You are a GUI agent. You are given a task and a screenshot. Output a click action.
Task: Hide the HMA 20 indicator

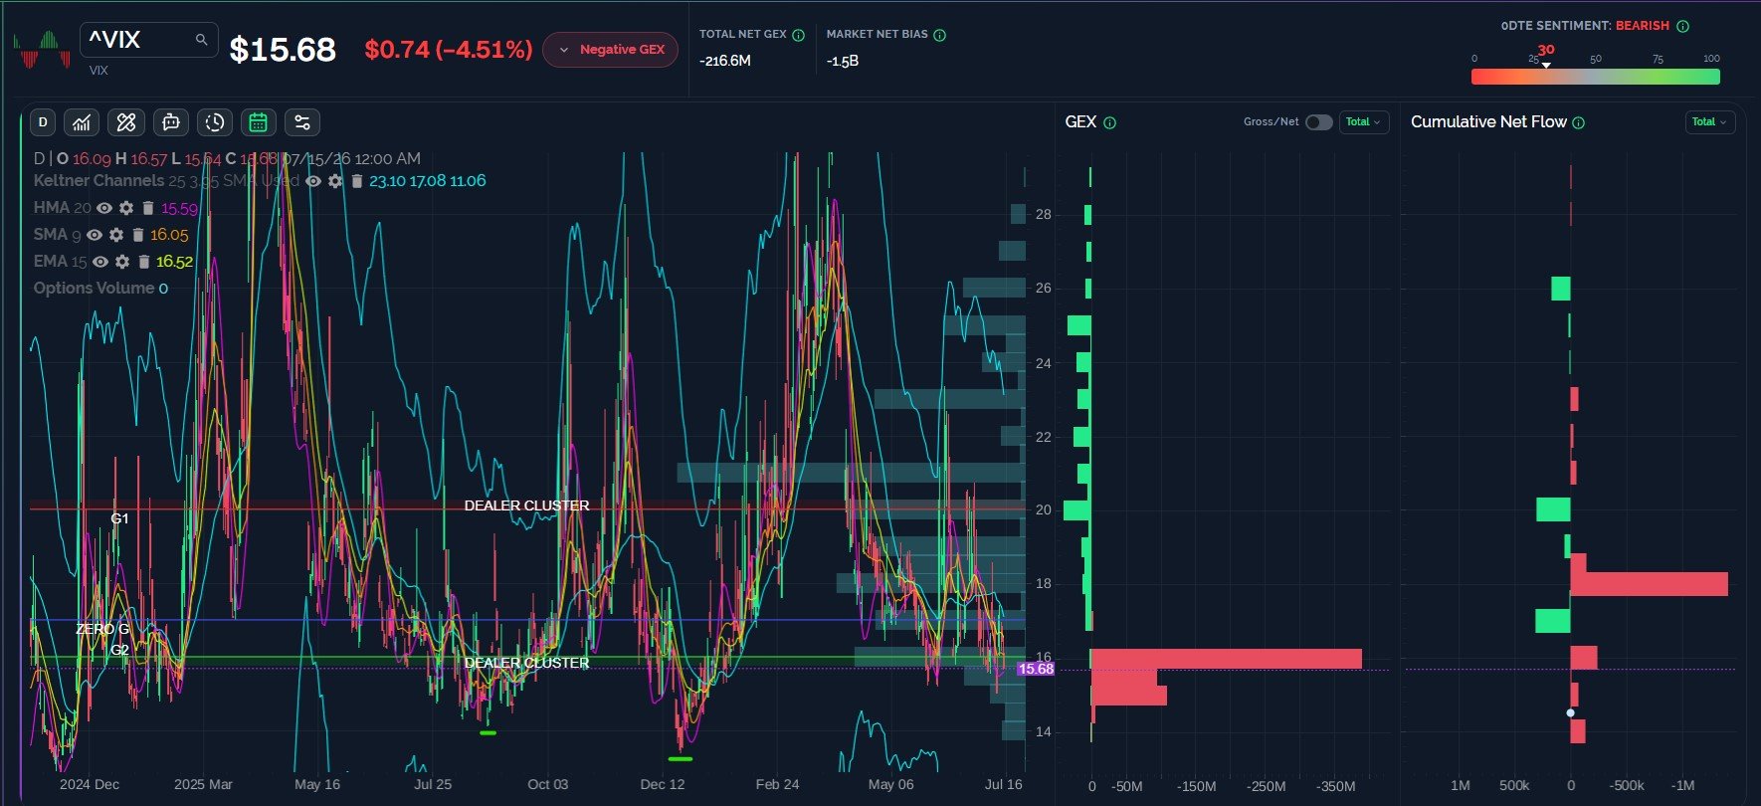click(104, 208)
